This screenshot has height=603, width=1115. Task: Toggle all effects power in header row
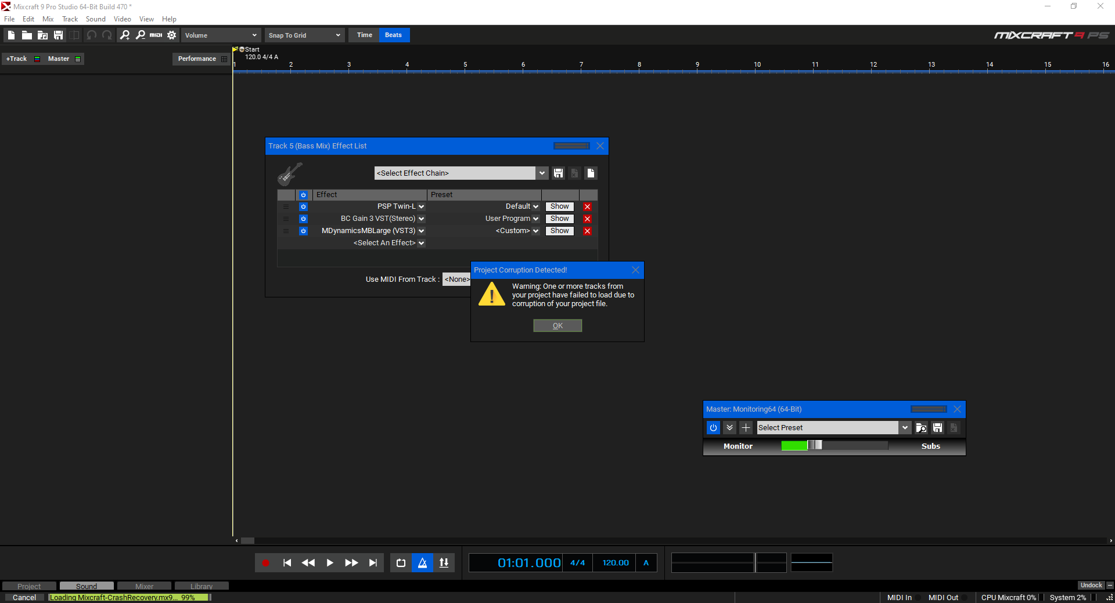click(x=303, y=195)
